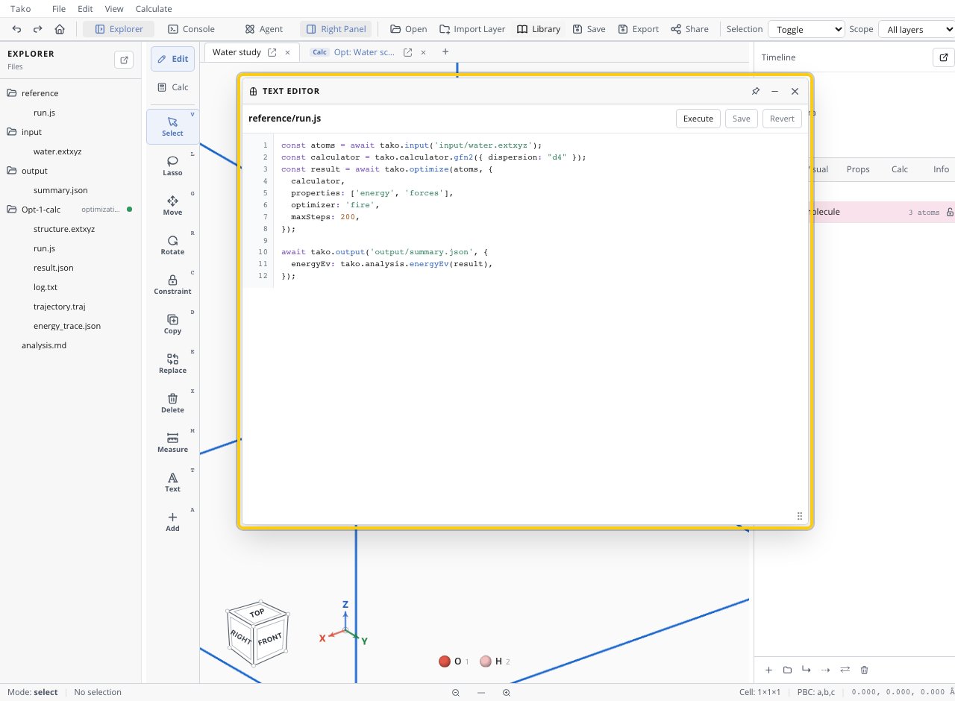Click the Delete tool in sidebar
The width and height of the screenshot is (955, 701).
point(172,403)
